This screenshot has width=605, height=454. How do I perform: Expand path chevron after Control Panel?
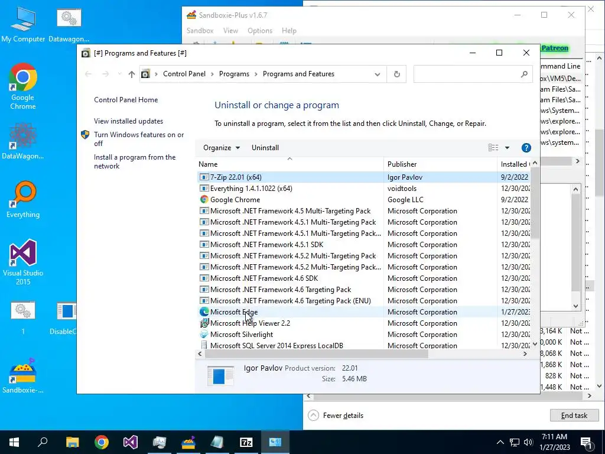(x=212, y=74)
